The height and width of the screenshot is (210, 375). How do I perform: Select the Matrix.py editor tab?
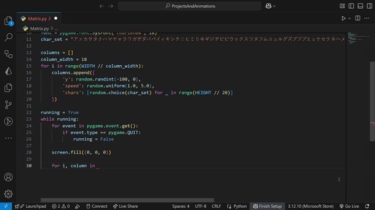point(39,19)
